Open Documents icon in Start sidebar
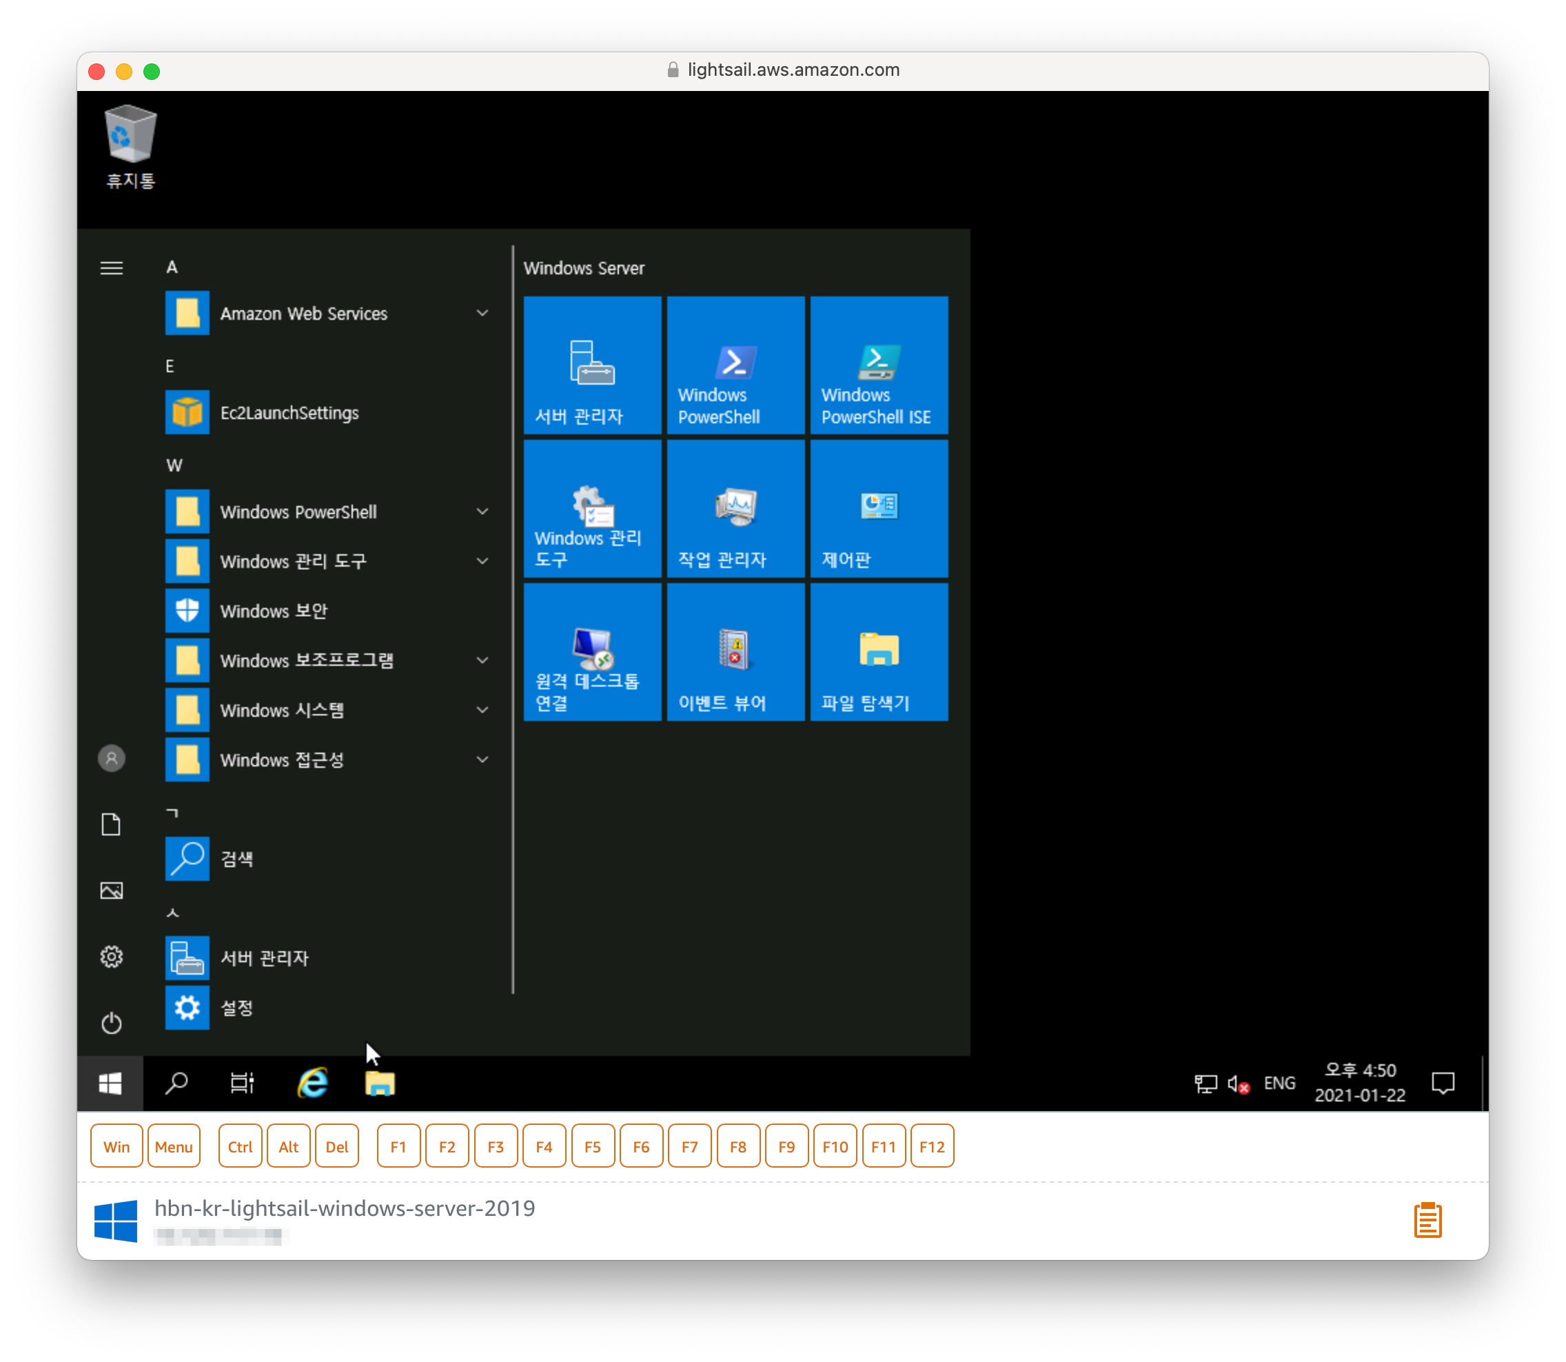The width and height of the screenshot is (1566, 1362). [112, 824]
